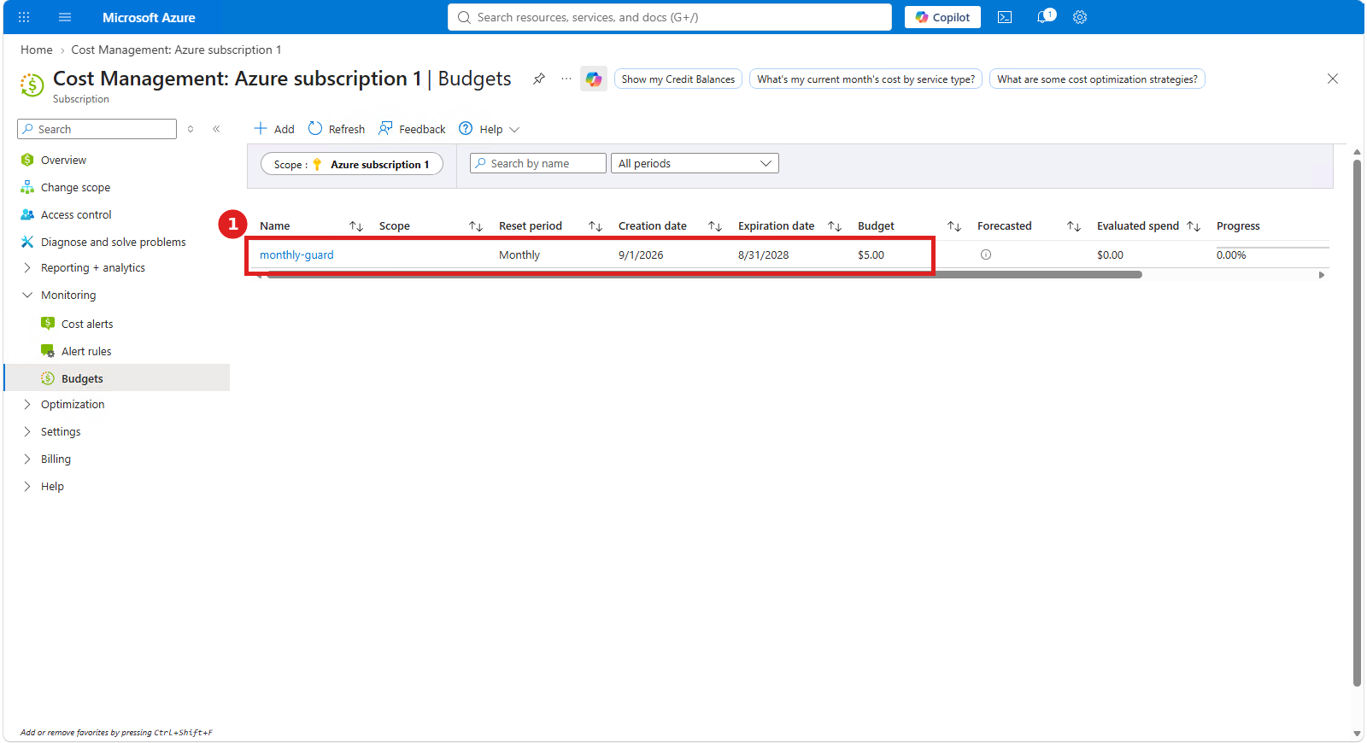
Task: Open the hamburger portal menu
Action: (65, 17)
